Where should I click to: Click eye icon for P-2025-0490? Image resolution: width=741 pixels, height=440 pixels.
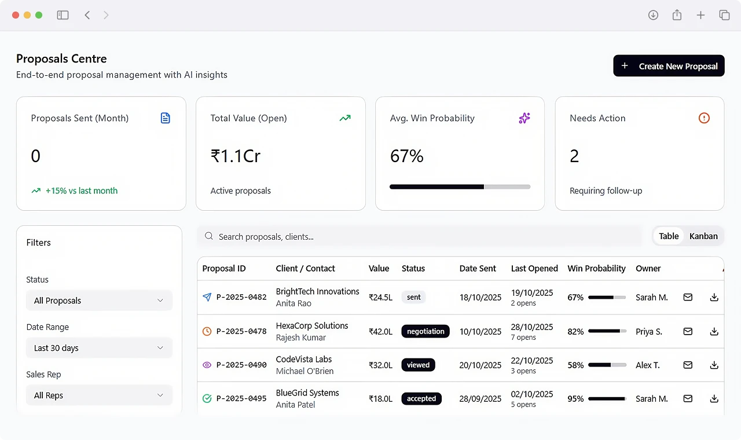[207, 365]
